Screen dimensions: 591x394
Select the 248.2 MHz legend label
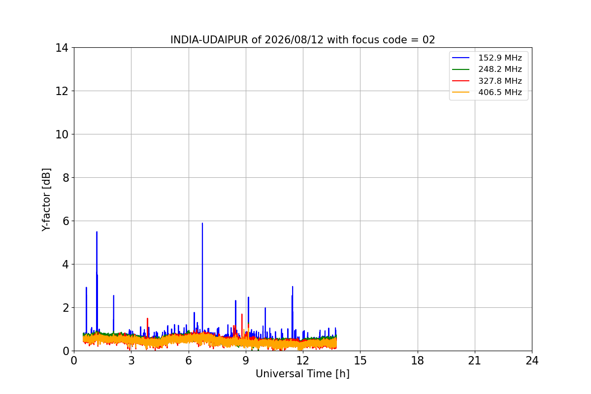pos(500,69)
